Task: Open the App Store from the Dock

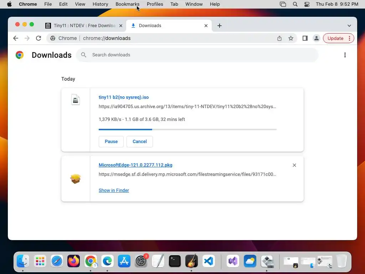Action: (124, 261)
